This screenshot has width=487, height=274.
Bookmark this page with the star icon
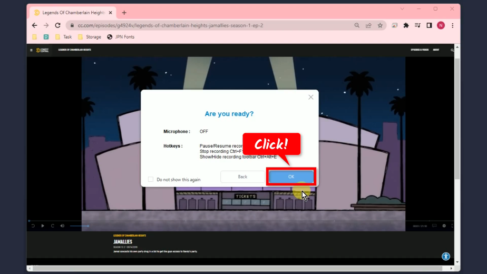[x=380, y=25]
